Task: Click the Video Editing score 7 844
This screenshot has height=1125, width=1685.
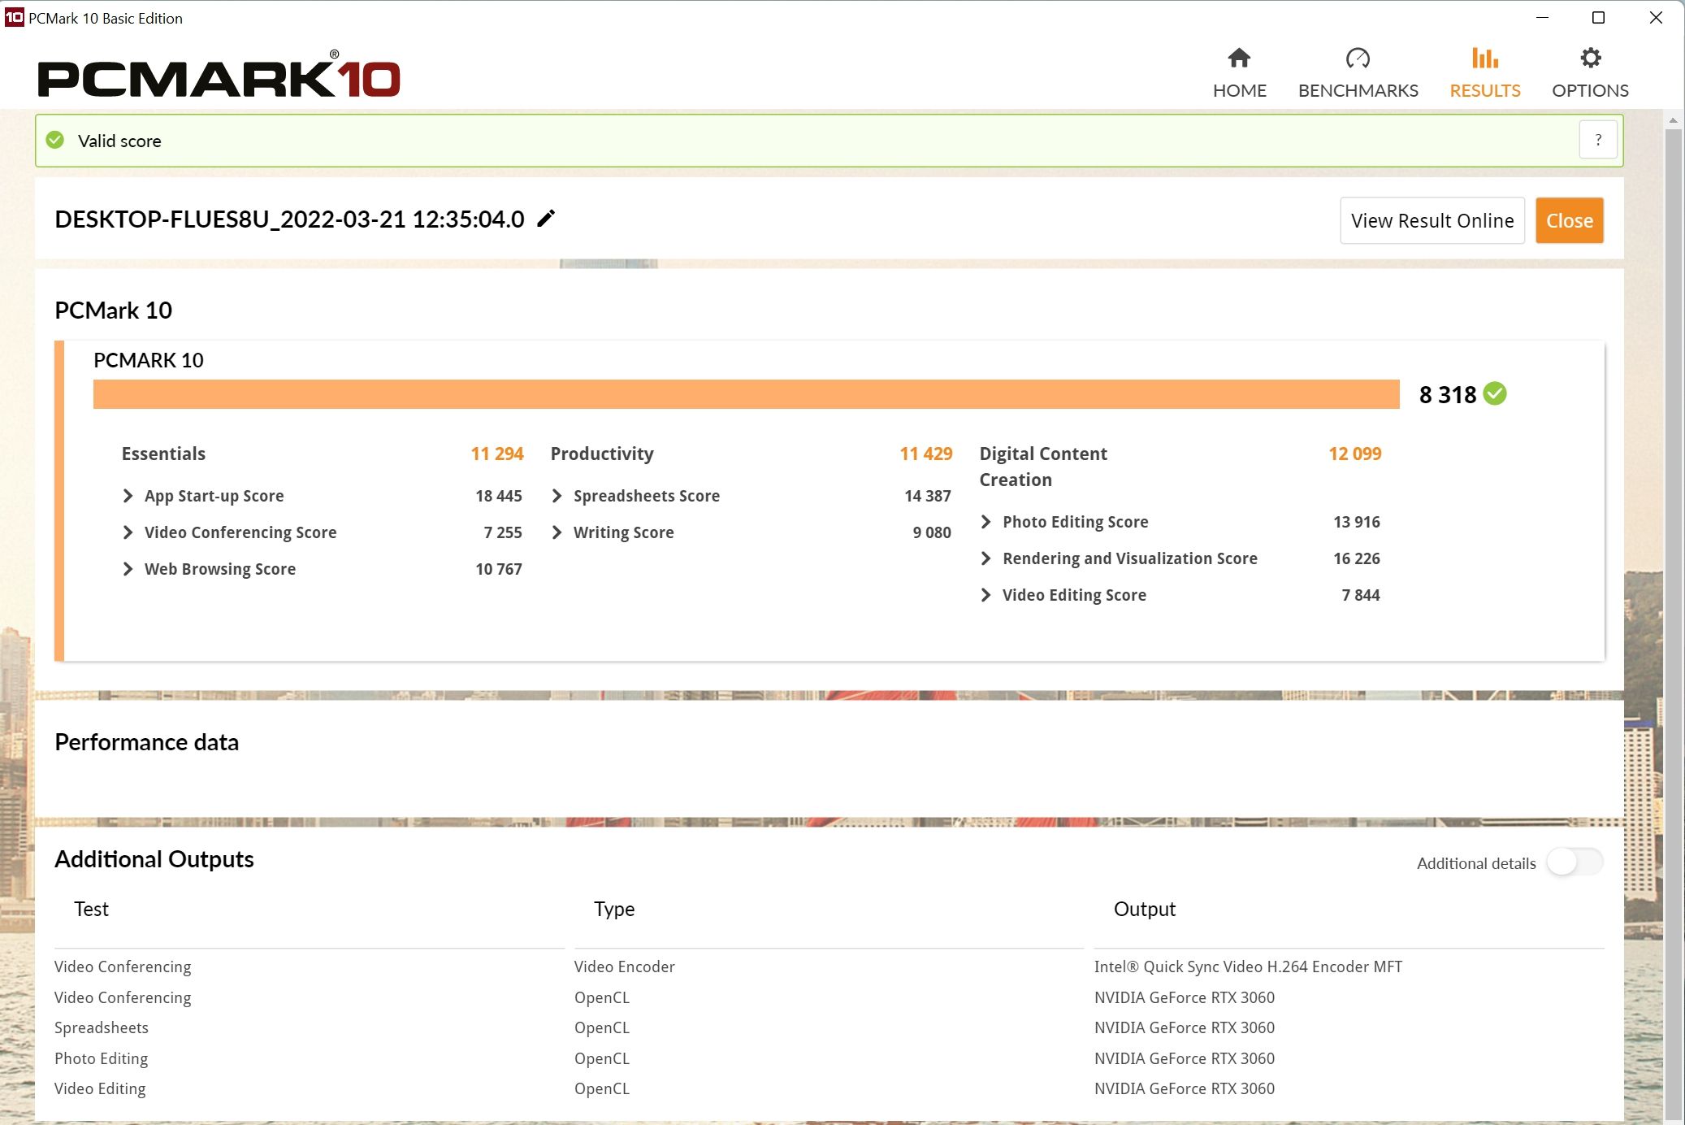Action: (x=1361, y=595)
